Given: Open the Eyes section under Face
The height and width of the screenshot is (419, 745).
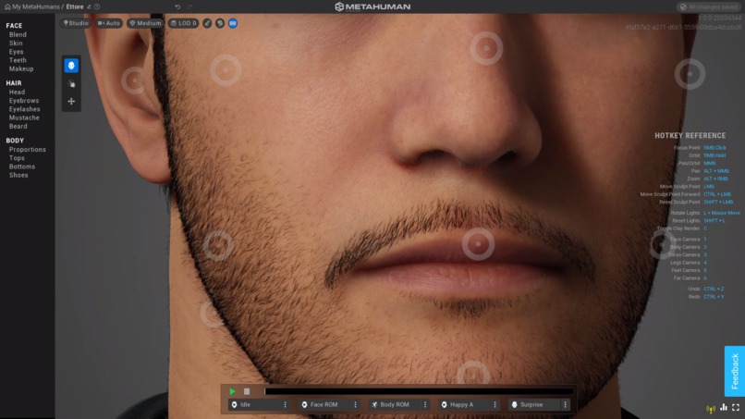Looking at the screenshot, I should pyautogui.click(x=16, y=52).
